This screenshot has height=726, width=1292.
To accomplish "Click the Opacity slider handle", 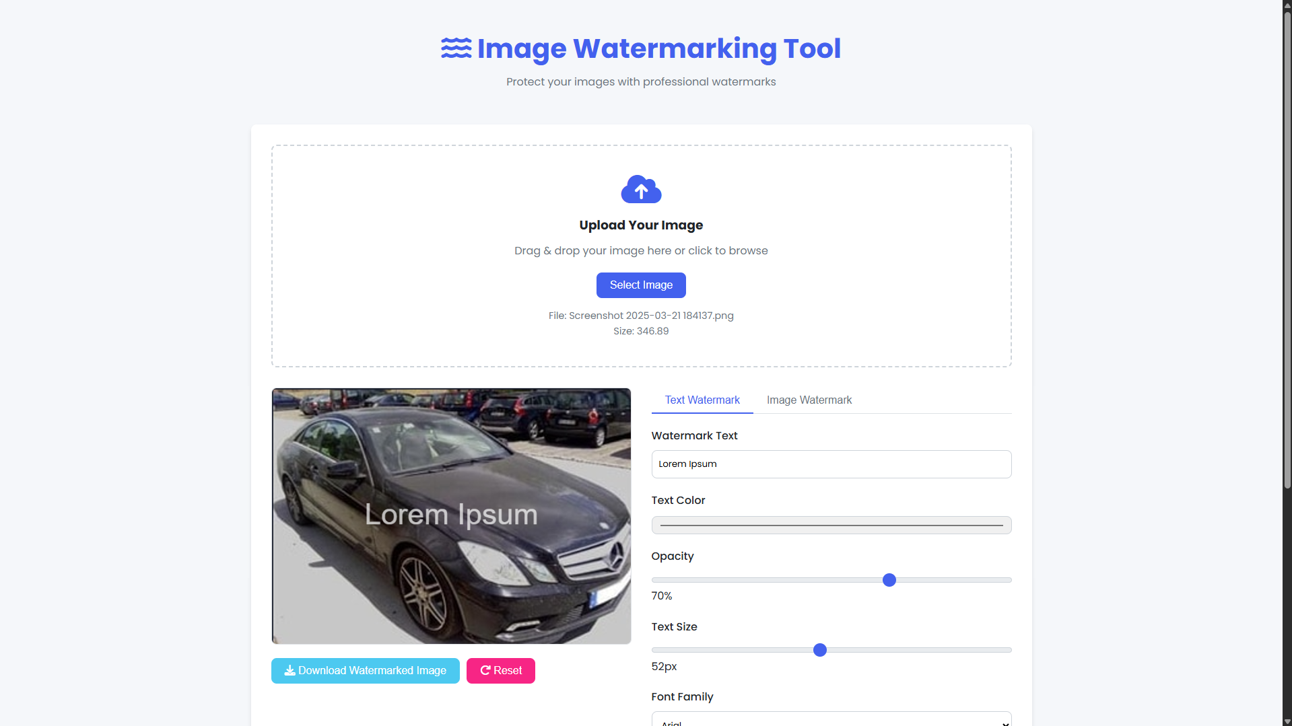I will (x=889, y=580).
